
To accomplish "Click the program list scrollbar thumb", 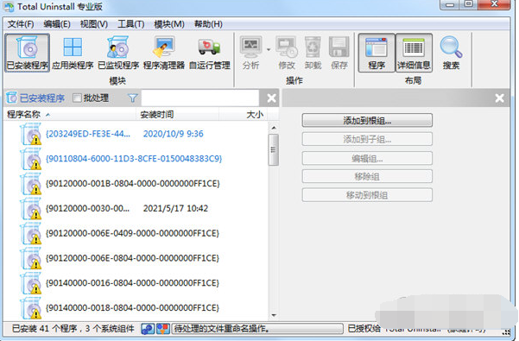I will [274, 149].
